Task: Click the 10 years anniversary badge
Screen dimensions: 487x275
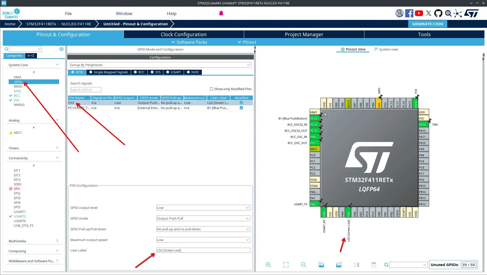Action: click(399, 13)
